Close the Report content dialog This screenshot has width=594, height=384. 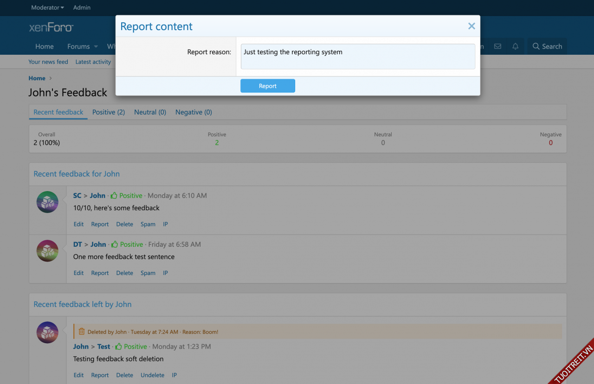[x=471, y=26]
